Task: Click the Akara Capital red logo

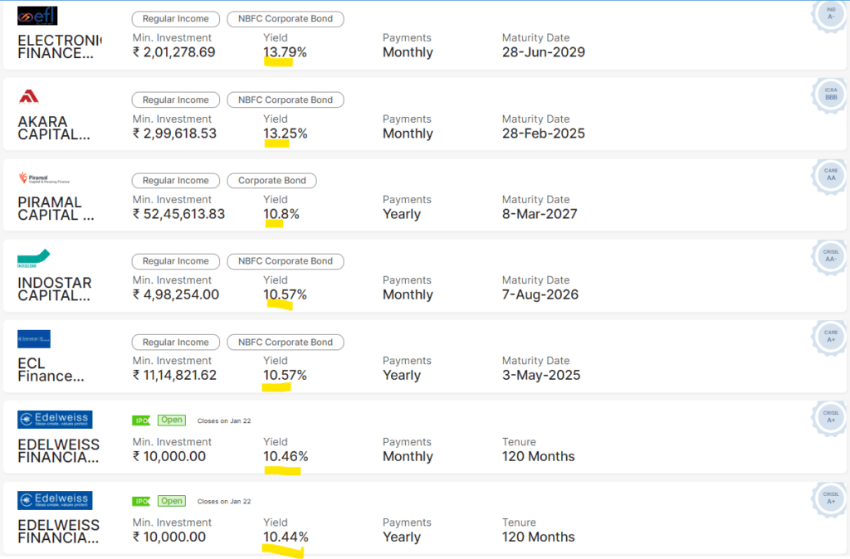Action: 29,96
